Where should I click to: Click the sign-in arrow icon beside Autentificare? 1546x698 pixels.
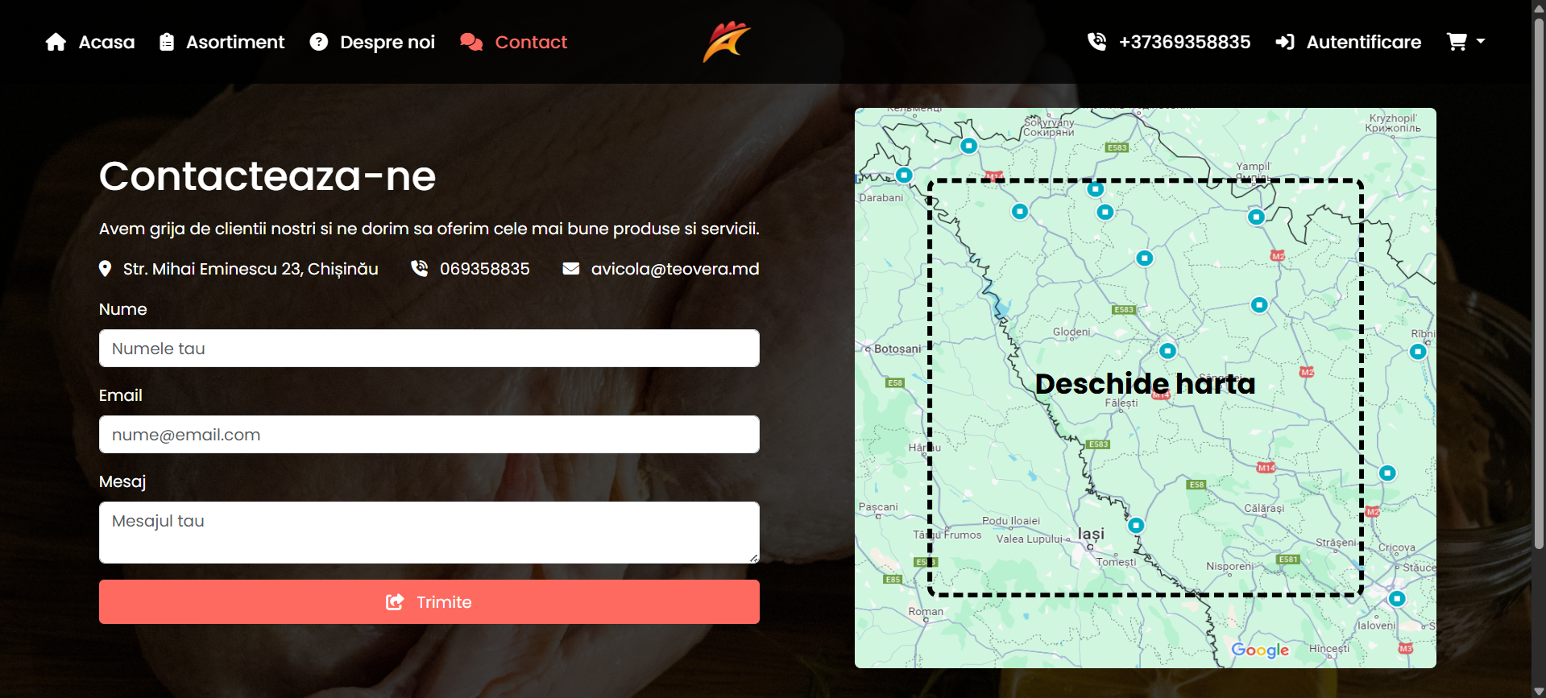1285,42
